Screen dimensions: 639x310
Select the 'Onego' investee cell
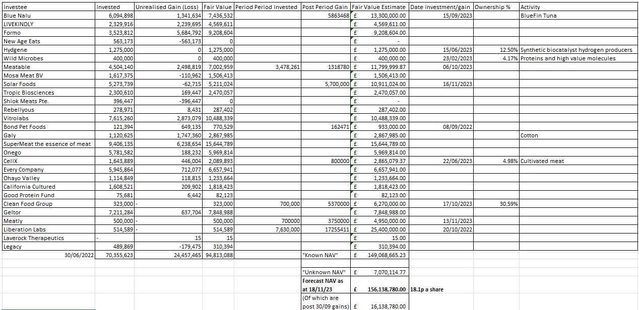click(48, 152)
